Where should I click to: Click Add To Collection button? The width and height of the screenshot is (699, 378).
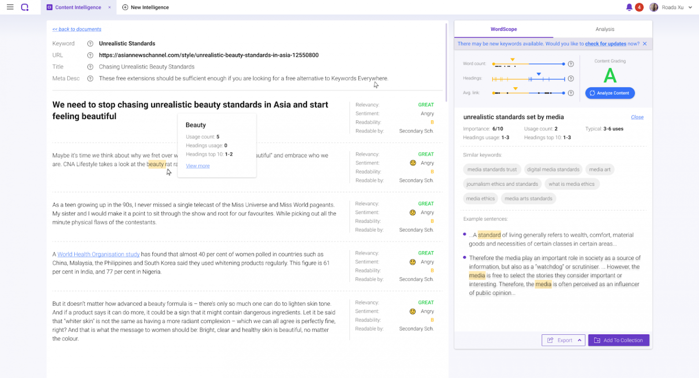(618, 340)
